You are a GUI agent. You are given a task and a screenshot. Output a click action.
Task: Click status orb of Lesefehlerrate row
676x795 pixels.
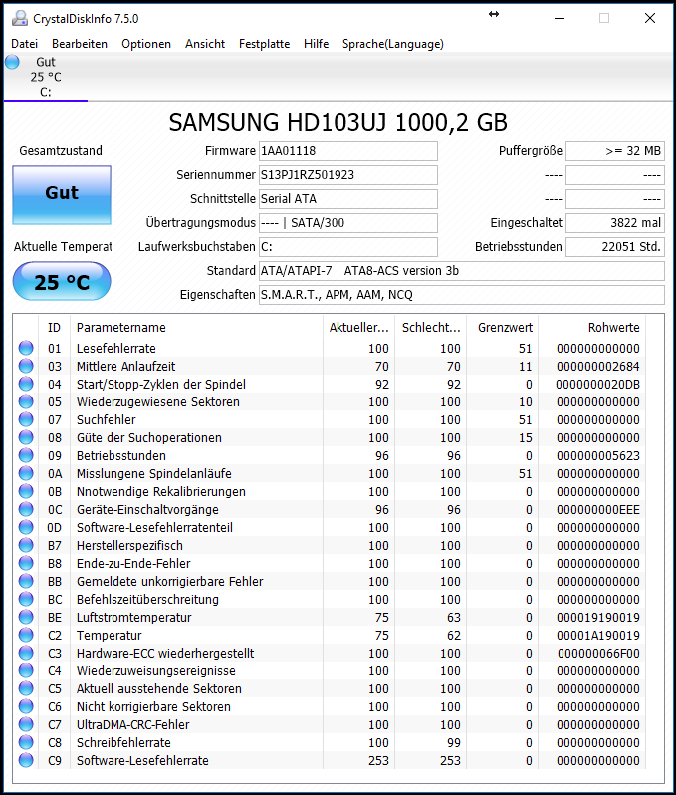tap(26, 348)
